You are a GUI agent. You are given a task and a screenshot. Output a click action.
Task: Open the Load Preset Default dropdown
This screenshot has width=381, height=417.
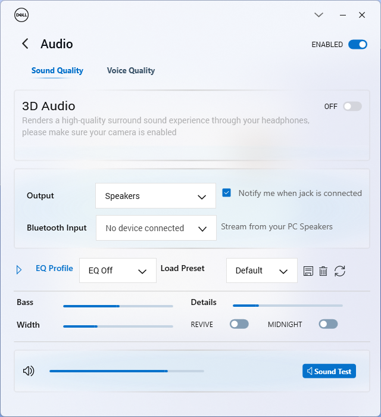coord(261,270)
